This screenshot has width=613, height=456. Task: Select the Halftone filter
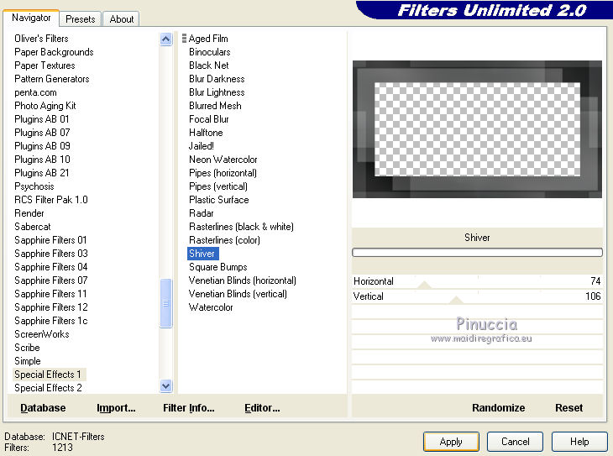(x=206, y=133)
